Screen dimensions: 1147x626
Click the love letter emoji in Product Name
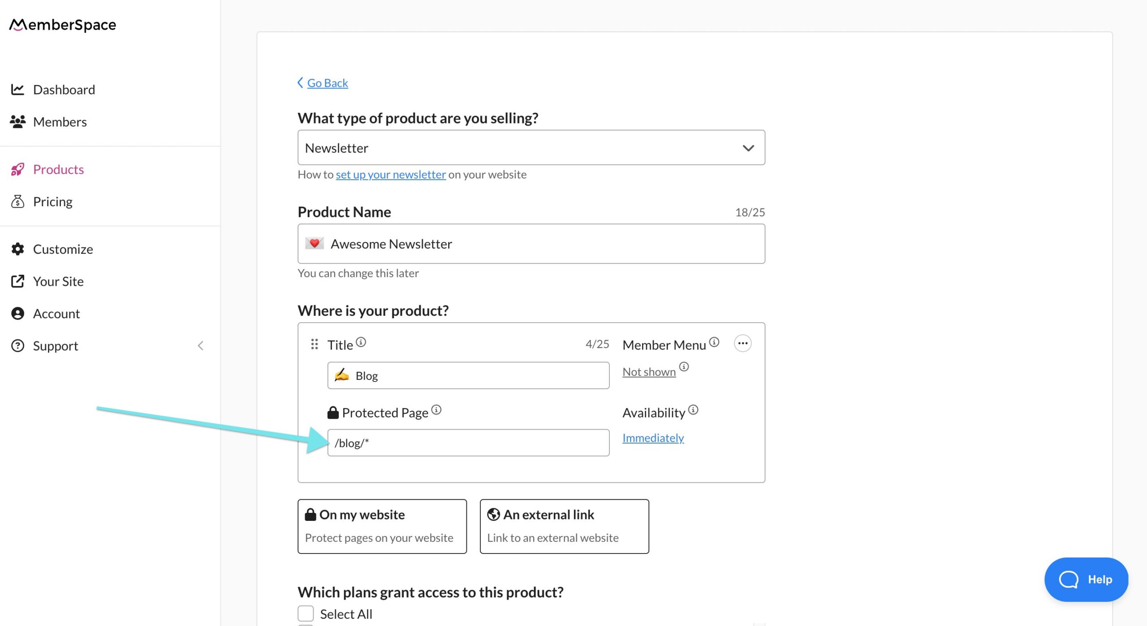coord(315,243)
